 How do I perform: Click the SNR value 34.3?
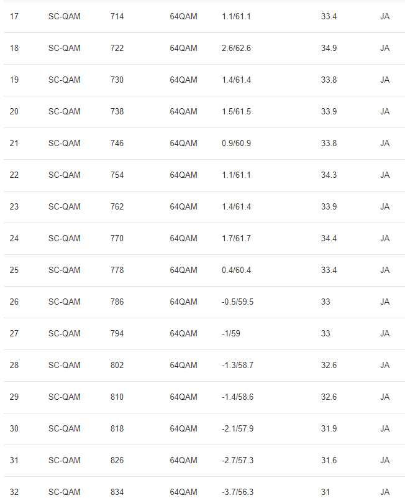(329, 175)
